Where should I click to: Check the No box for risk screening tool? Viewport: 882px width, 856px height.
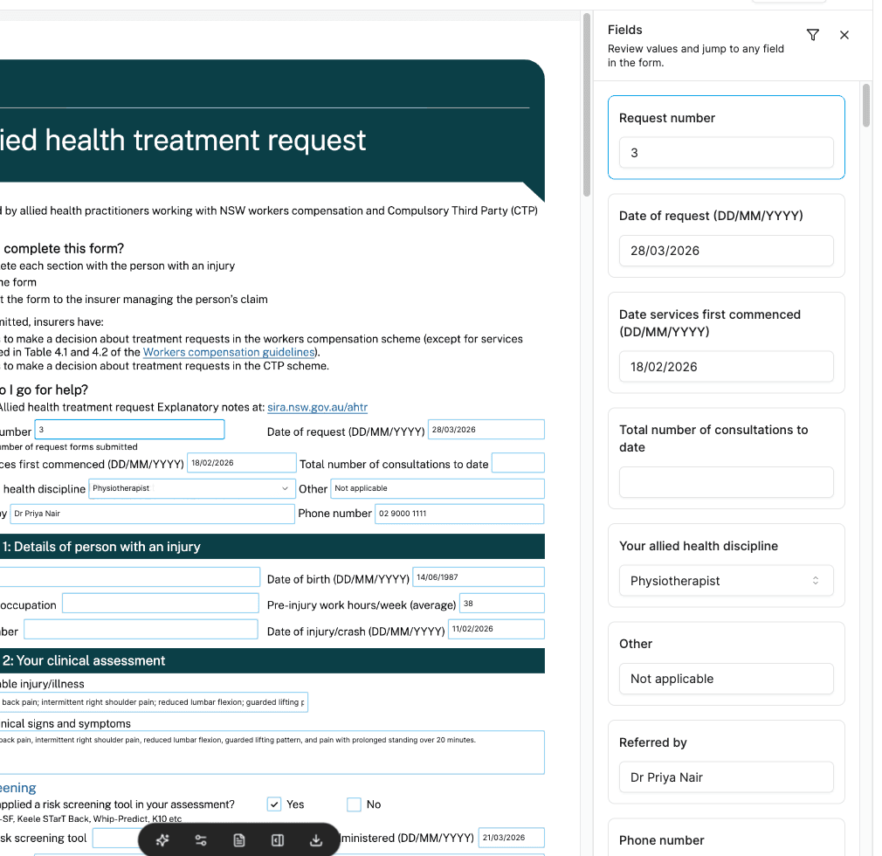click(x=354, y=804)
